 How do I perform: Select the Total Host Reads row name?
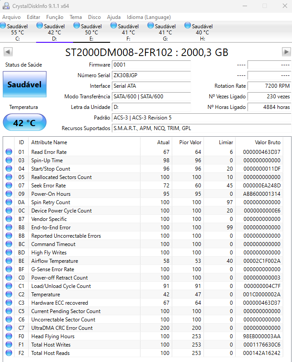(50, 353)
